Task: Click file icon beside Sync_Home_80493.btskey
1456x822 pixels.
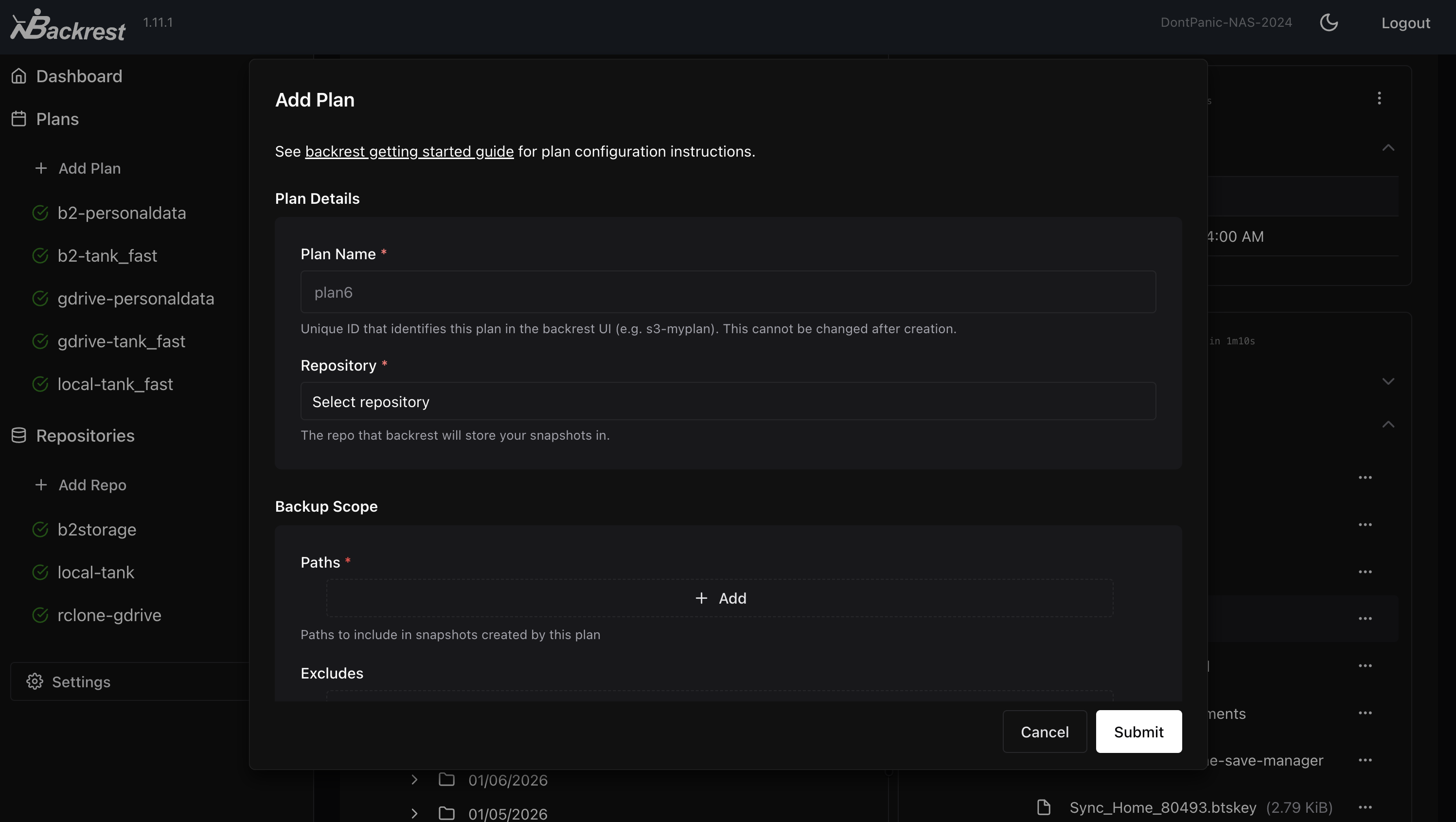Action: (x=1044, y=807)
